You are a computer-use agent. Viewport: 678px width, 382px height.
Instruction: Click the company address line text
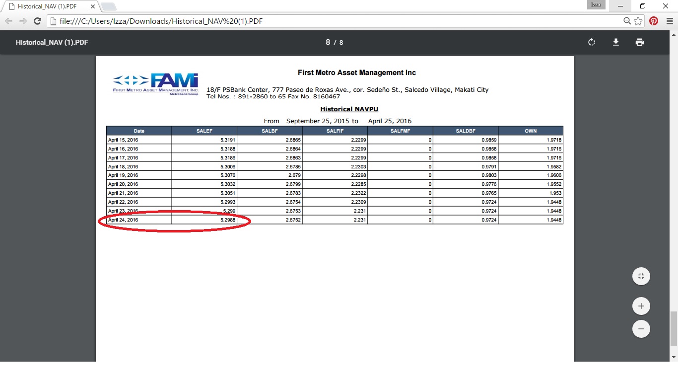347,90
